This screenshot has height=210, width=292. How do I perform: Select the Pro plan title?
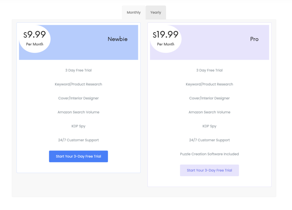(254, 39)
